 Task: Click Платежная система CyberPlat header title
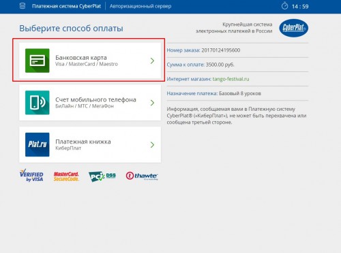66,6
